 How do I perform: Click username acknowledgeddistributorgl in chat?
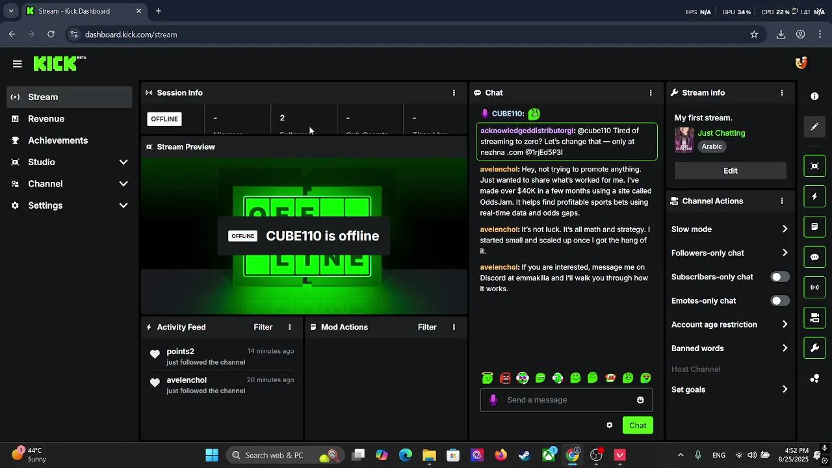point(527,131)
